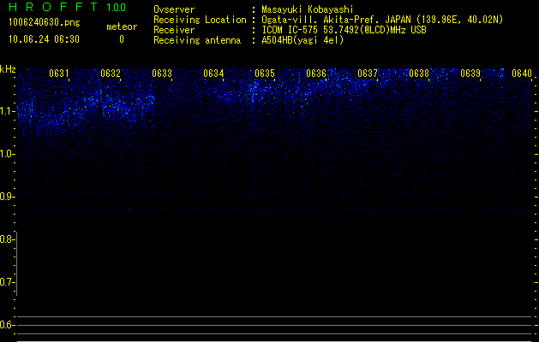
Task: Click the 0631 time marker
Action: [59, 74]
